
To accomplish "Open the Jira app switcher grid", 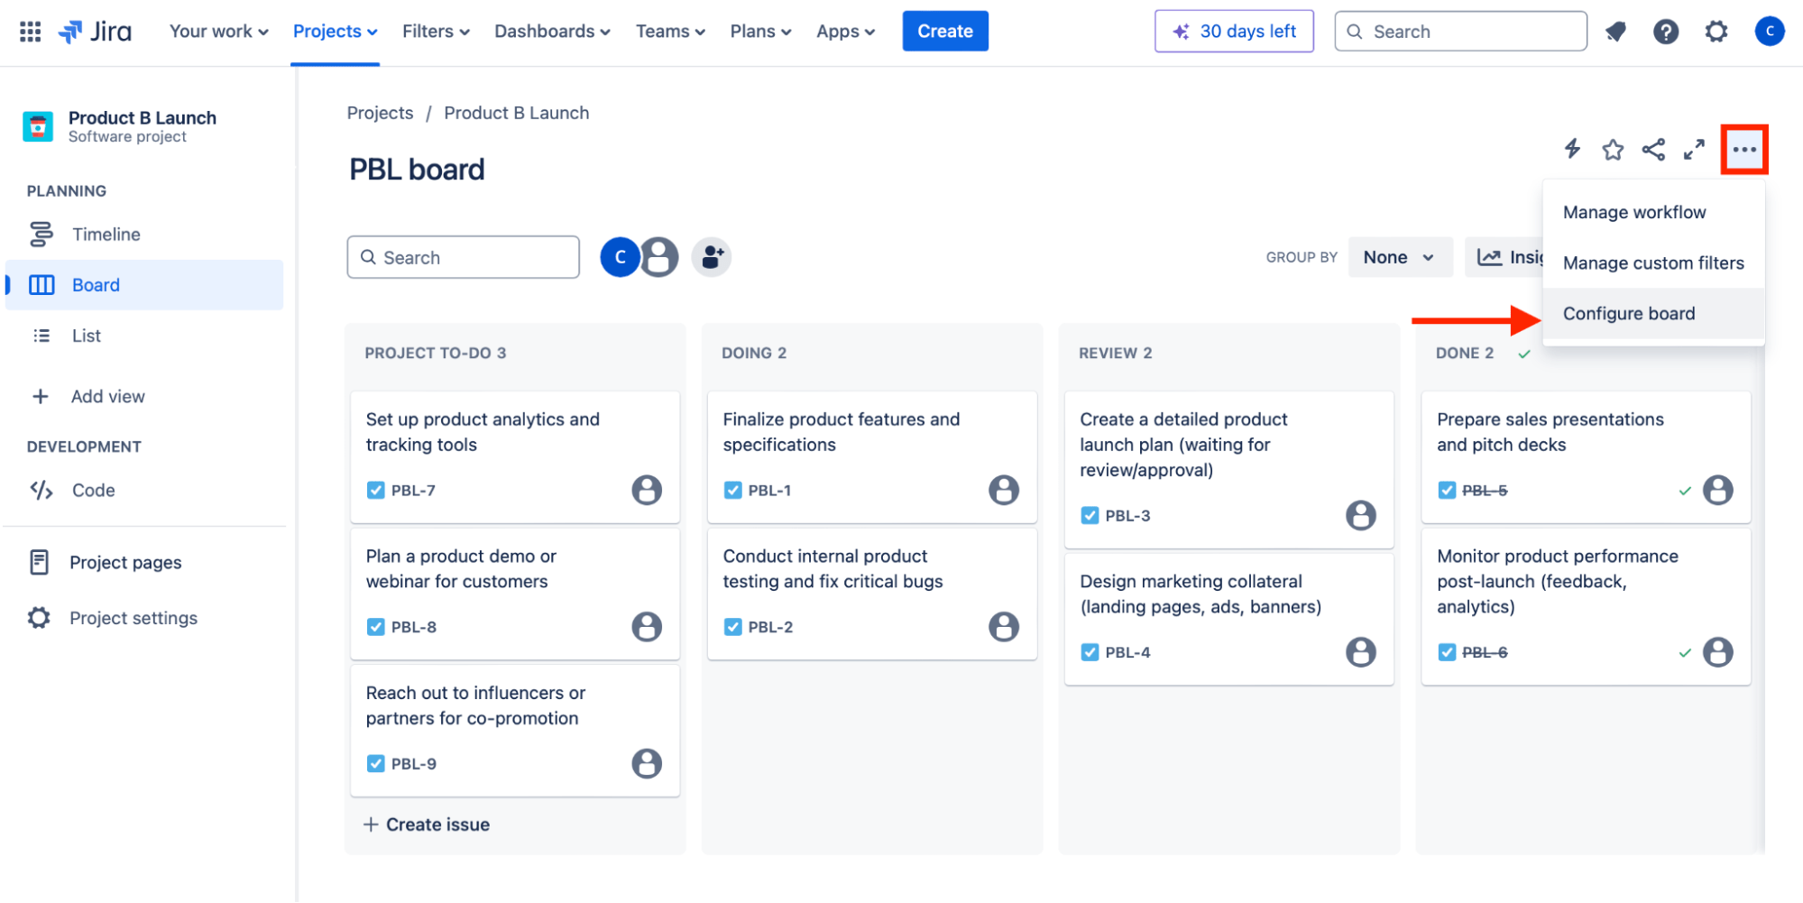I will click(x=29, y=31).
